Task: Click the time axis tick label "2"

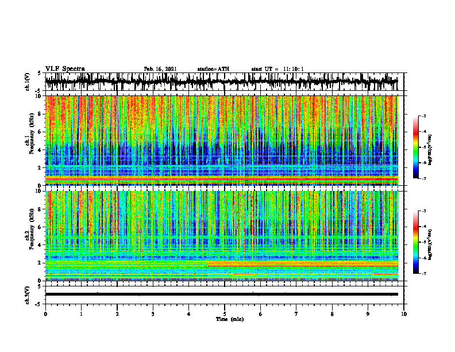Action: (117, 314)
